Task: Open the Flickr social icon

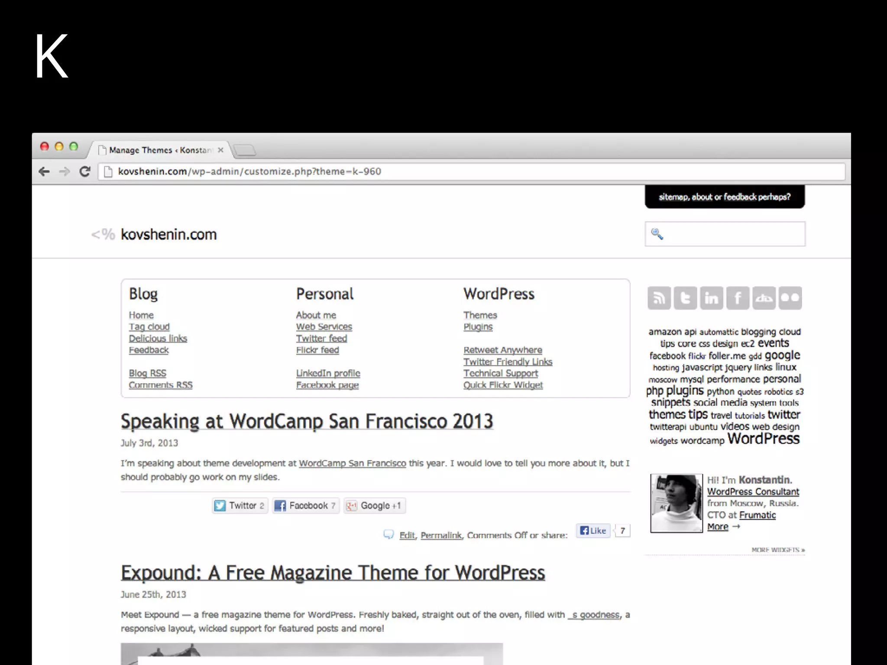Action: coord(790,298)
